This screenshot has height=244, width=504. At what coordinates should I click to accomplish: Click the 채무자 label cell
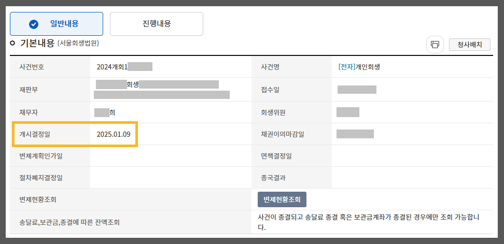29,112
